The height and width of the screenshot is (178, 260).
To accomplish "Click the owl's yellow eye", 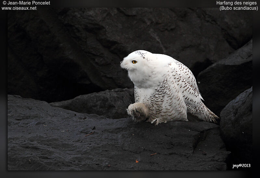I will (134, 62).
